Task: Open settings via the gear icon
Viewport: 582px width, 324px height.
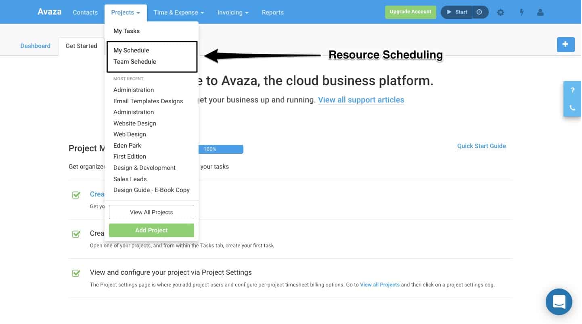Action: 500,13
